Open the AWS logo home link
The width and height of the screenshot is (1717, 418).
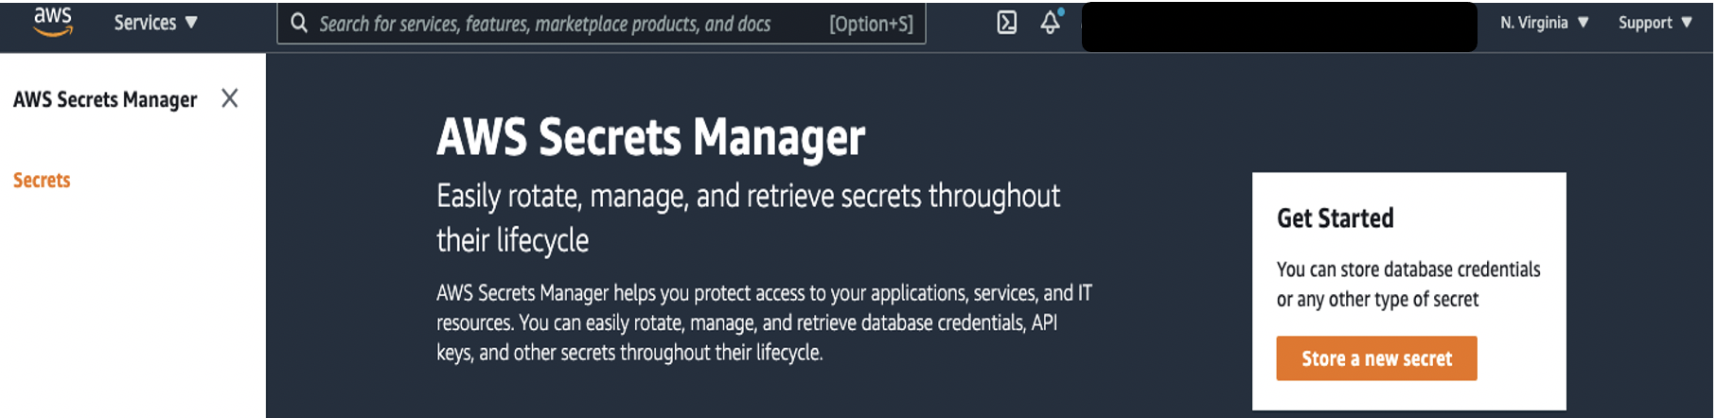coord(53,22)
